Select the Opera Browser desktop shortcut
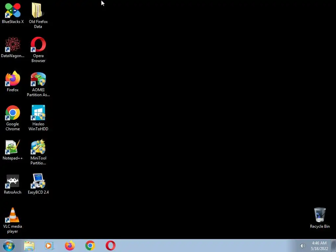 [38, 50]
